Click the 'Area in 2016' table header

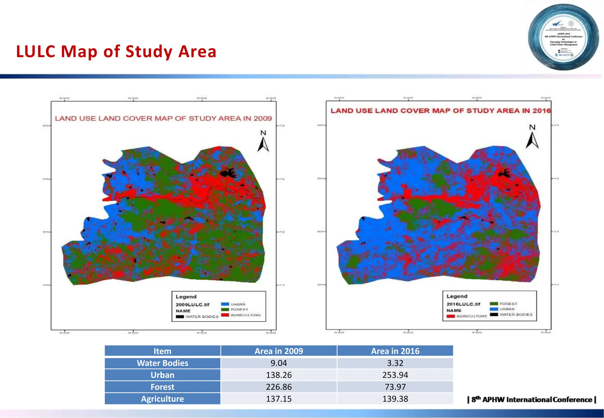pos(395,351)
